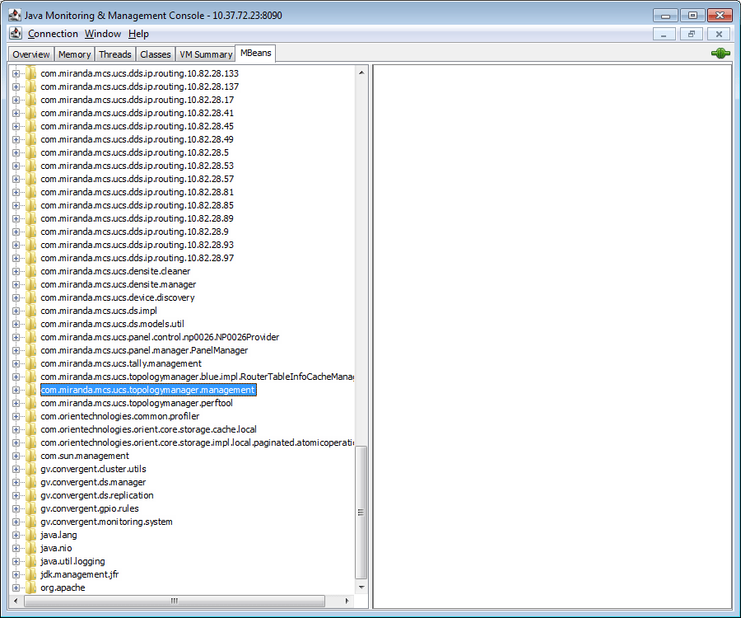Click the folder icon for com.sun.management
The width and height of the screenshot is (741, 618).
pyautogui.click(x=31, y=456)
